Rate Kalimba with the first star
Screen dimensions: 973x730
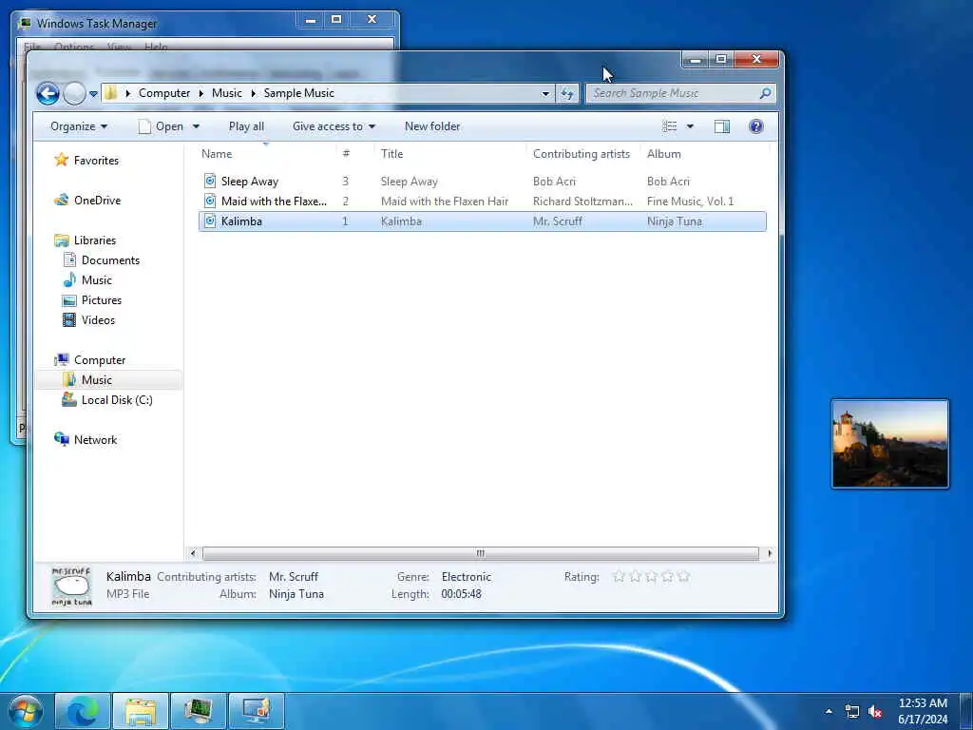(x=619, y=576)
